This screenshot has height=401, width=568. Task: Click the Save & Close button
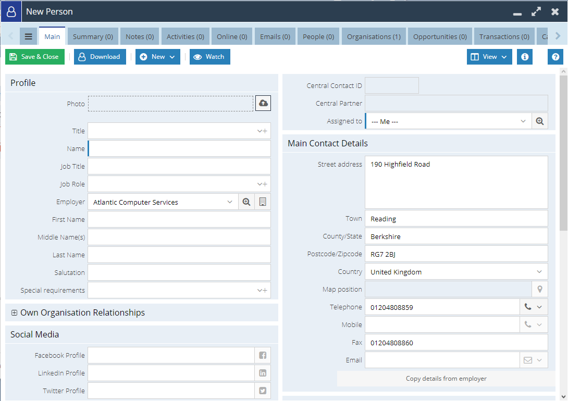[x=34, y=56]
